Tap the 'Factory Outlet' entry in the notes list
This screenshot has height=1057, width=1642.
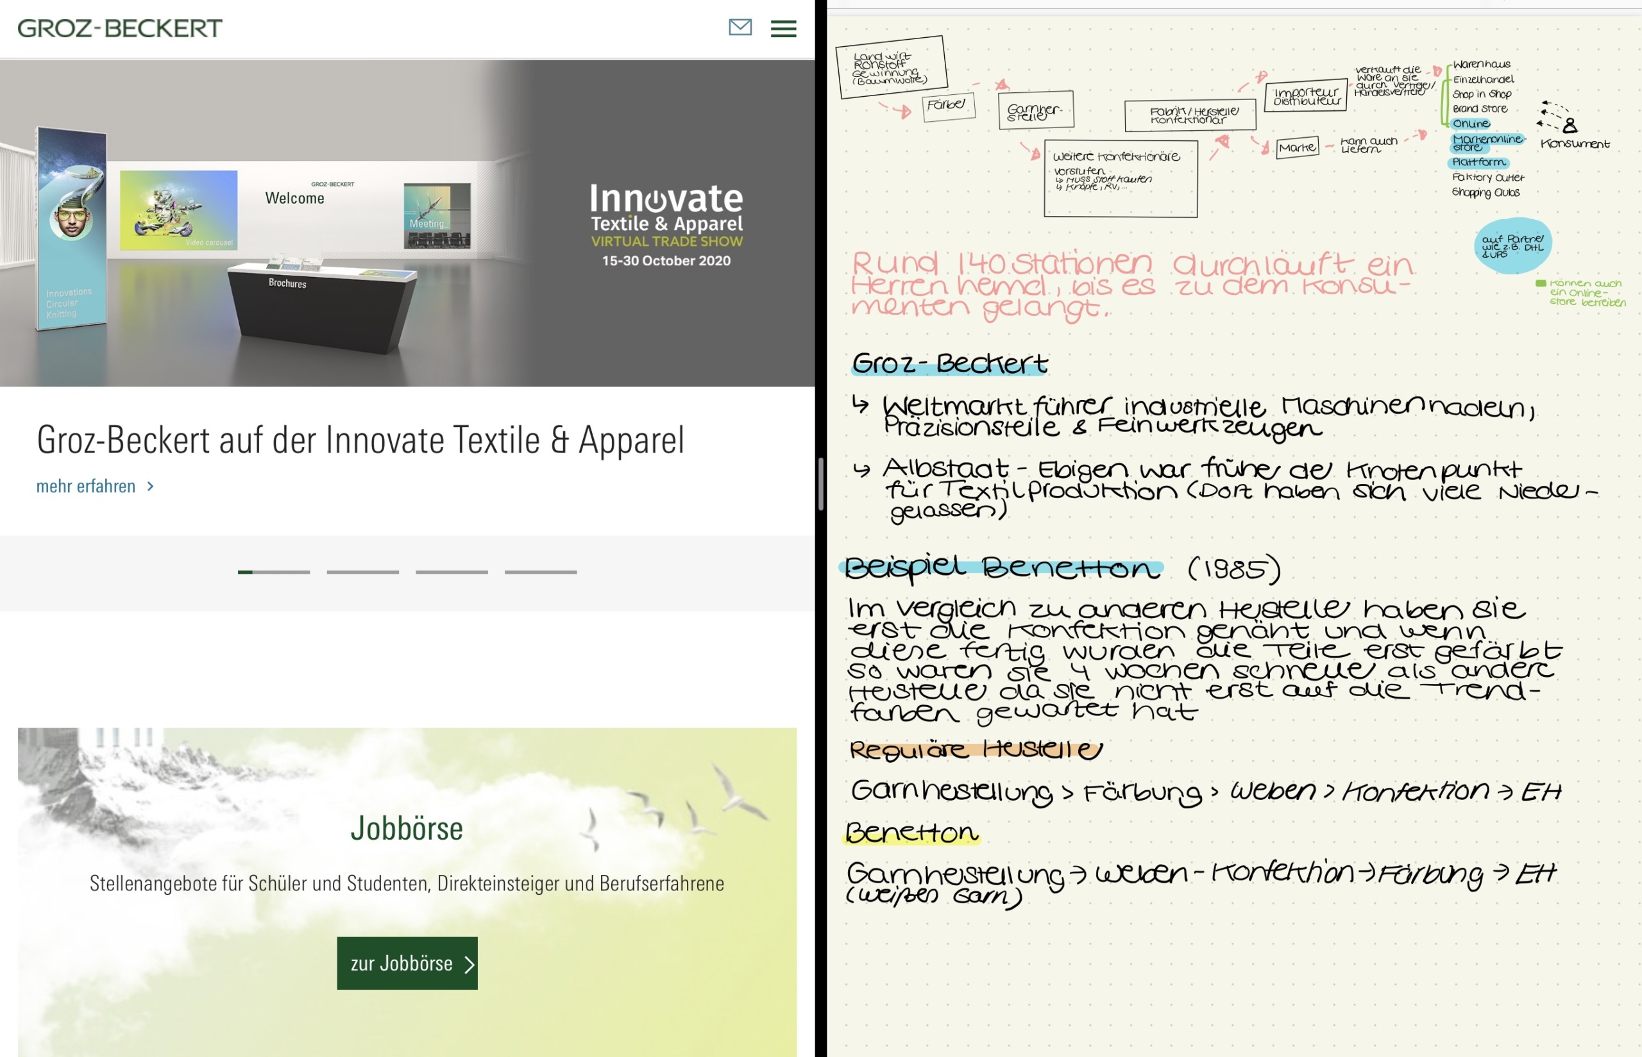[x=1487, y=177]
